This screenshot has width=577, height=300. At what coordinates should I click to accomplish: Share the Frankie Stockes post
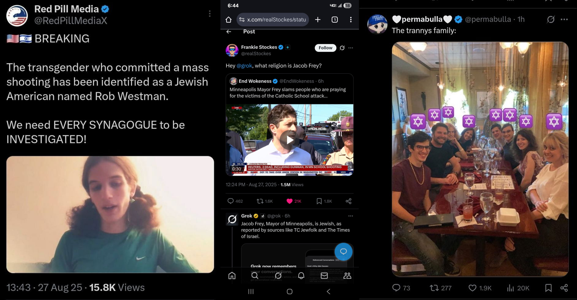point(349,201)
